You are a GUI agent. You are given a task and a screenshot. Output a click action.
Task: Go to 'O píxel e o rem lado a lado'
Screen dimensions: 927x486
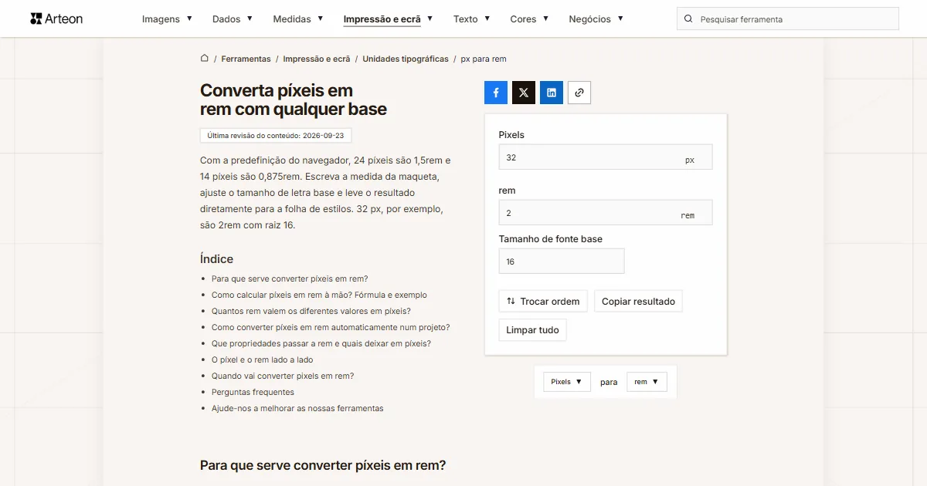point(263,359)
